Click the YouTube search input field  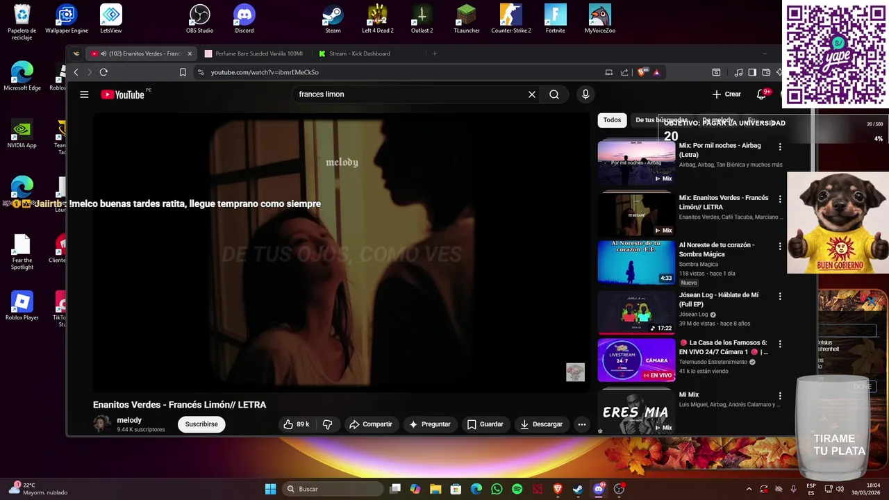point(410,94)
